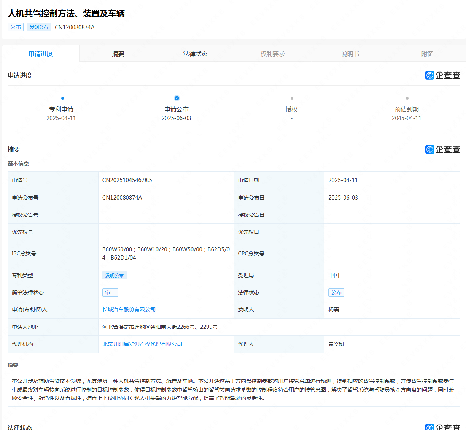Click the 企查查 logo beside bottom 法律状态 heading

(x=442, y=427)
